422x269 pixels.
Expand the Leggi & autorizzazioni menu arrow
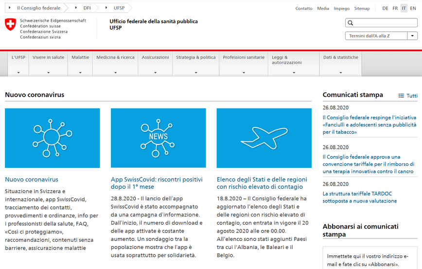click(294, 72)
